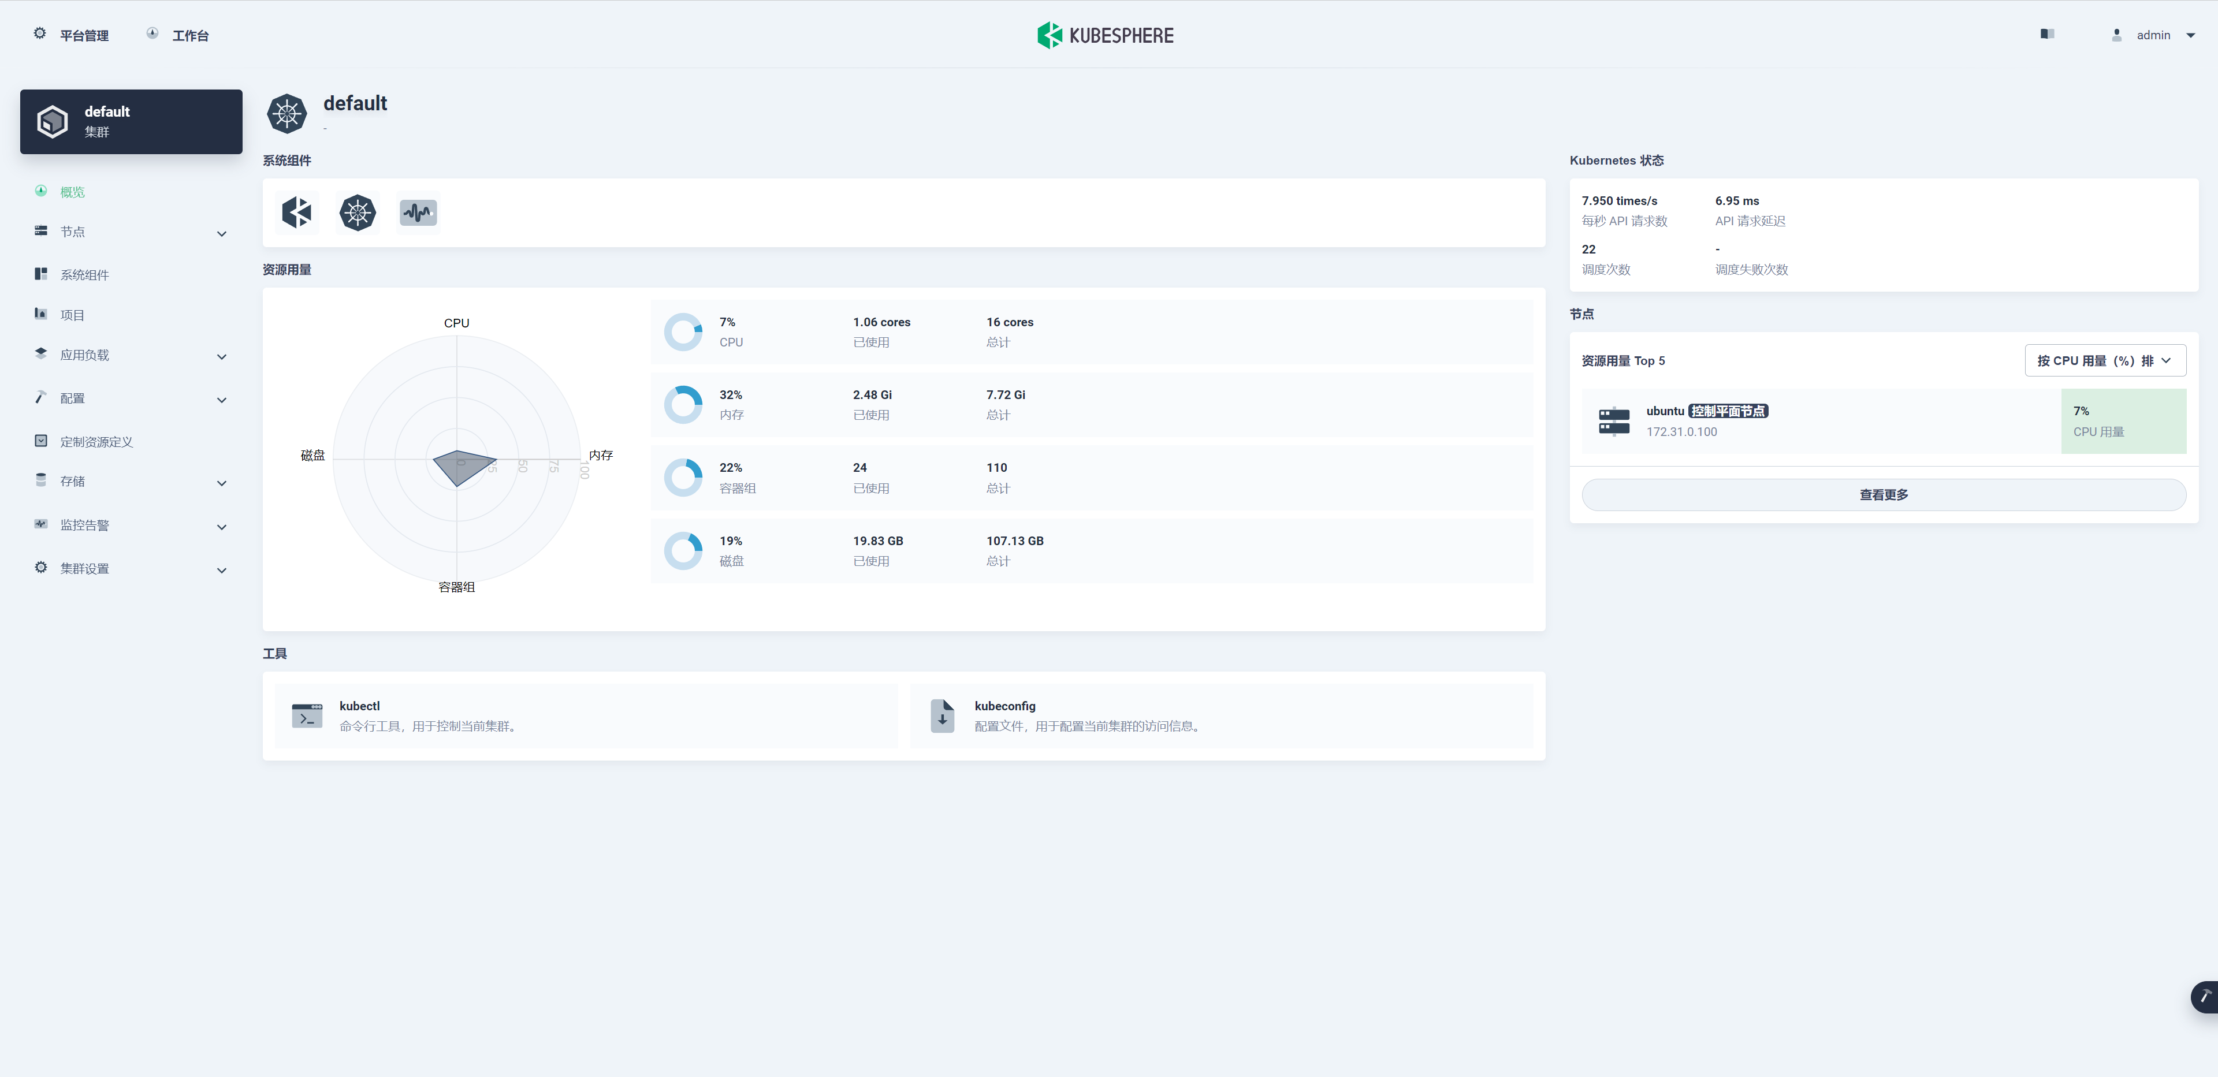Open the 按 CPU 用量 sort dropdown
Viewport: 2218px width, 1077px height.
click(2104, 361)
